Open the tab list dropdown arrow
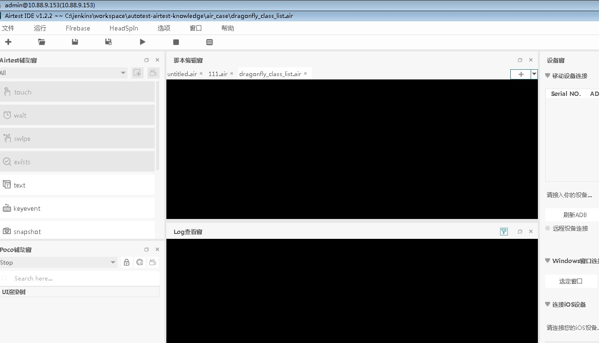 tap(534, 74)
